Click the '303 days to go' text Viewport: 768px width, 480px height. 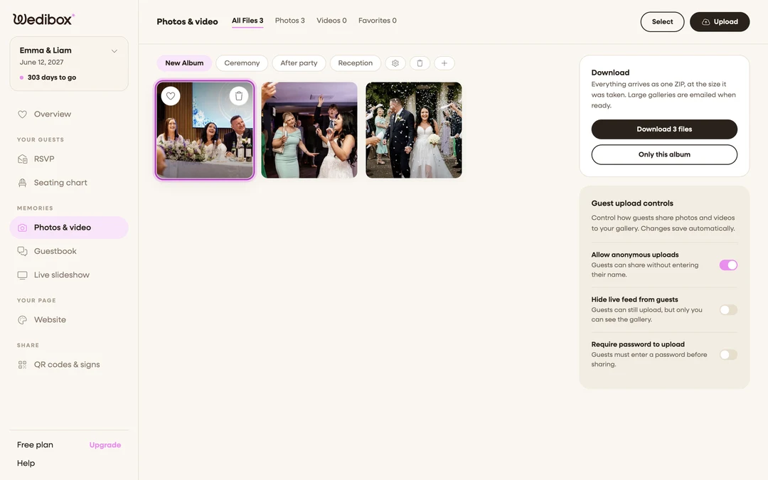pos(52,78)
